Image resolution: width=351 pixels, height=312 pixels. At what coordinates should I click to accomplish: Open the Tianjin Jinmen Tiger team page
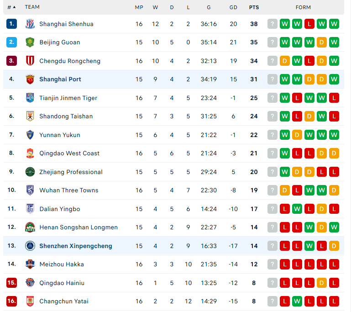point(68,98)
